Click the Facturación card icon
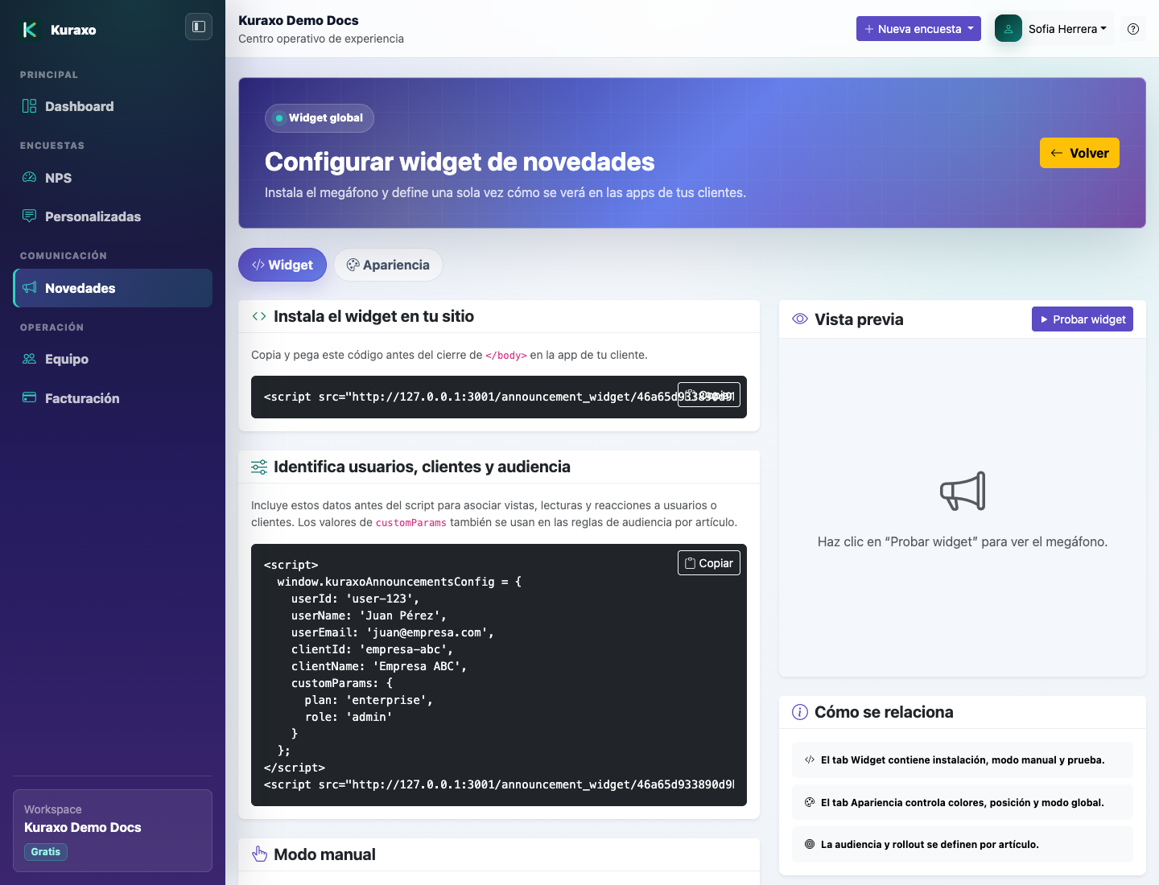The image size is (1159, 885). point(30,397)
